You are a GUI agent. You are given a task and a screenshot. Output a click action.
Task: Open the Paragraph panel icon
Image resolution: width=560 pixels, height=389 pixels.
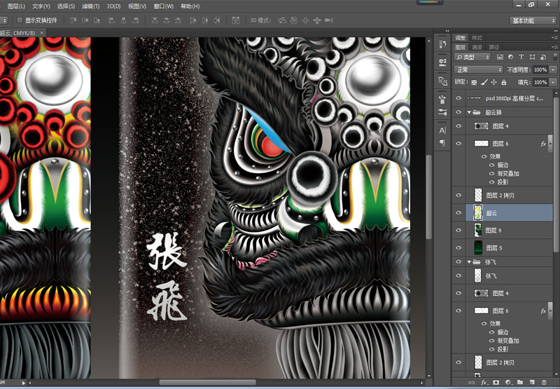click(442, 143)
